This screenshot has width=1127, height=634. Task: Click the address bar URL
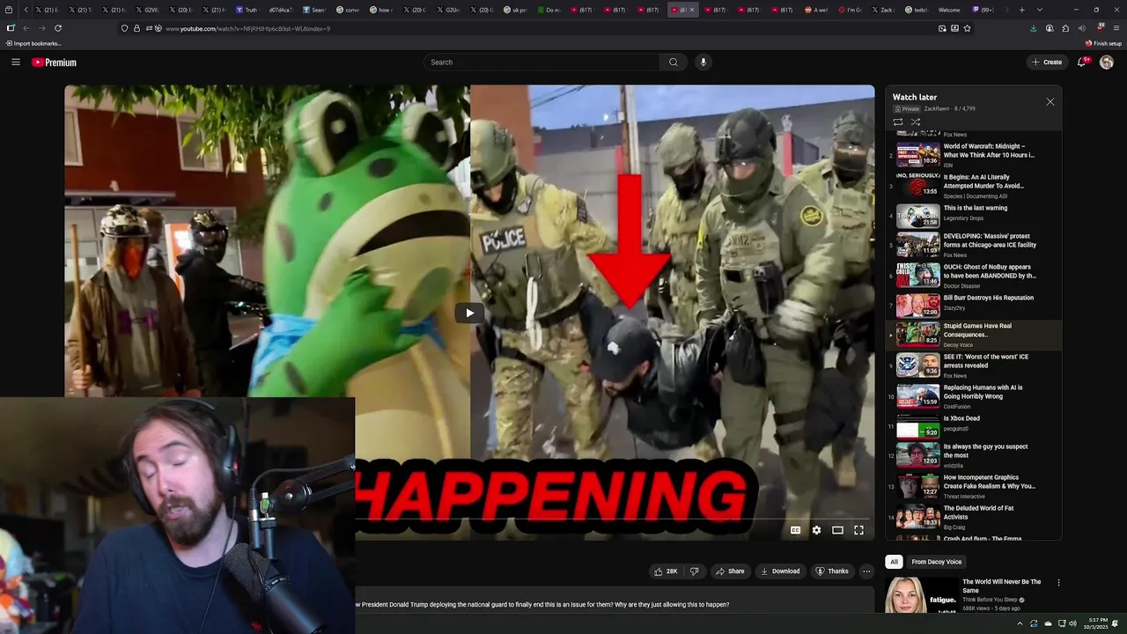click(248, 29)
